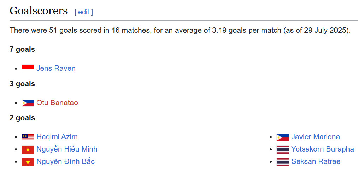The height and width of the screenshot is (173, 358).
Task: Click the Vietnam flag beside Nguyễn Đình Bắc
Action: [28, 162]
